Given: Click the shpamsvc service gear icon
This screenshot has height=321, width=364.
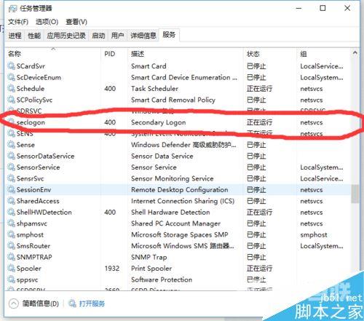Looking at the screenshot, I should 11,223.
